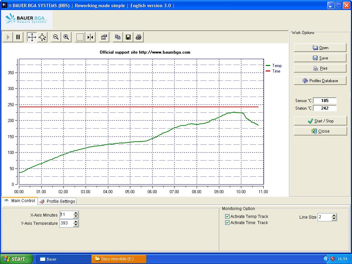Click the cursor data marker icon
Screen dimensions: 352x264
point(90,37)
